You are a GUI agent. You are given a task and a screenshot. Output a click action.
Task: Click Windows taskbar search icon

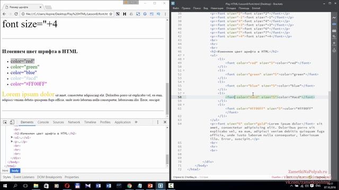point(15,186)
